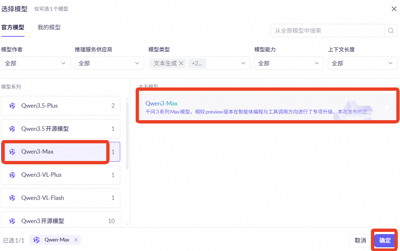Remove the selected Qwen-Max chip
Viewport: 400px width, 251px height.
(76, 240)
